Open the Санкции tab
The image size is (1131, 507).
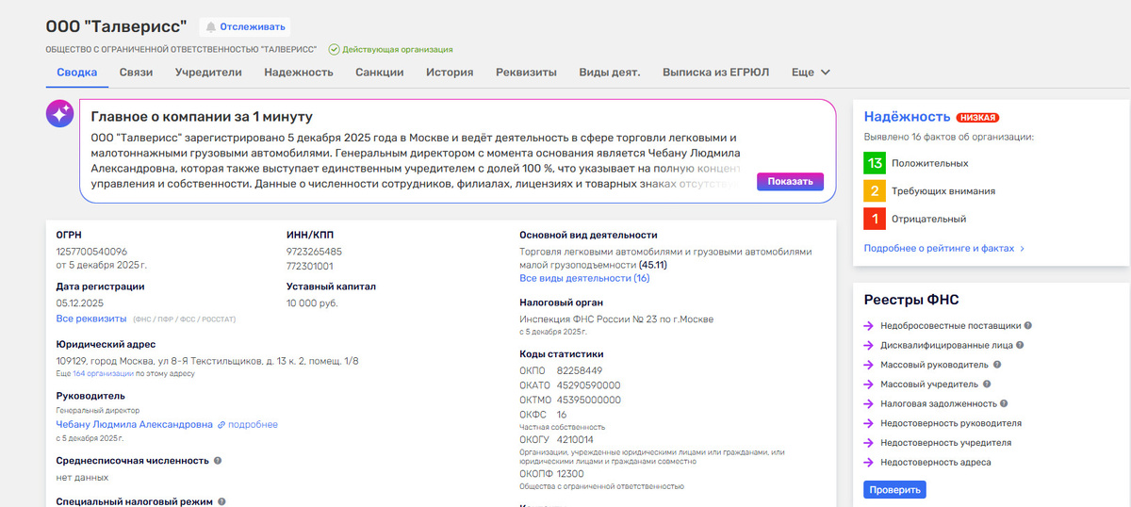click(380, 73)
